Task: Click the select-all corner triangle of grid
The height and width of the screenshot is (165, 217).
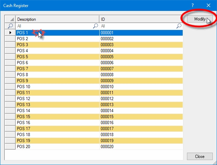Action: tap(10, 19)
